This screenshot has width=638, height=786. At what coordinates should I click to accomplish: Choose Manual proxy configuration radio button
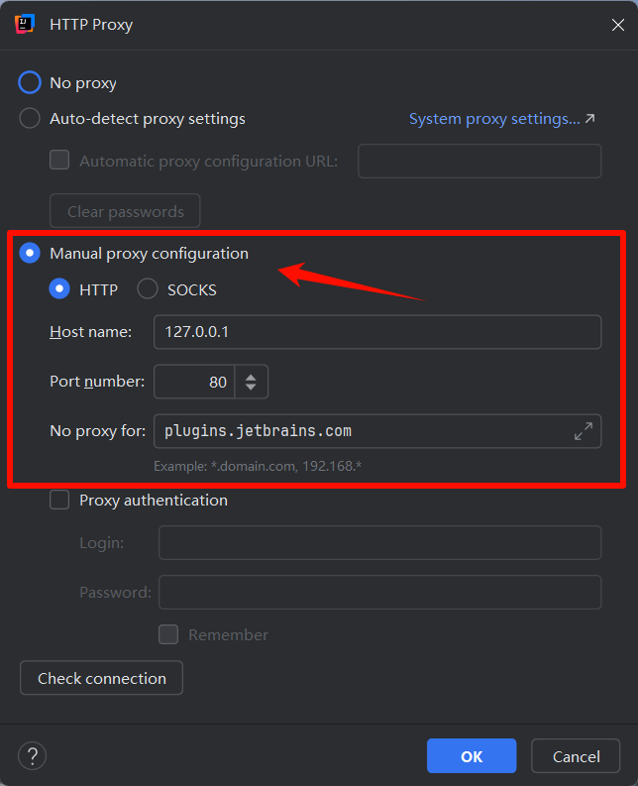coord(30,253)
